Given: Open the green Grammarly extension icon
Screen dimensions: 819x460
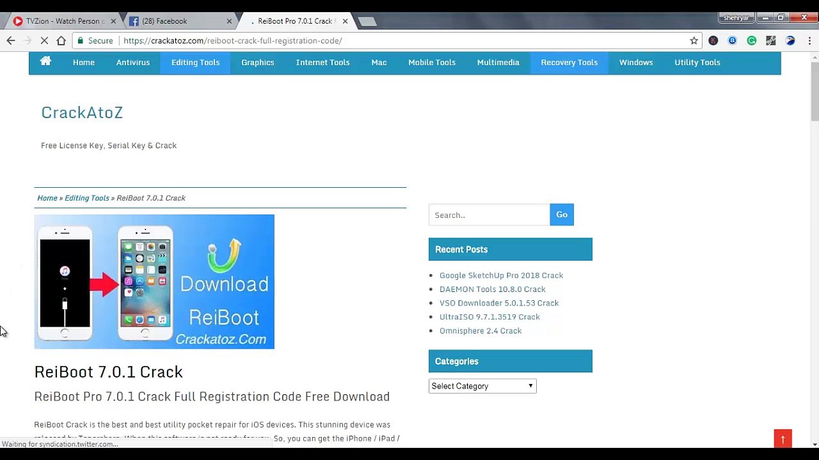Looking at the screenshot, I should (752, 40).
